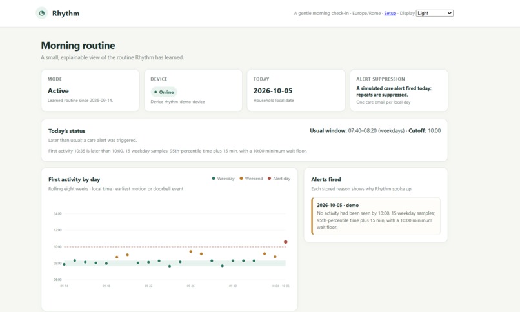Image resolution: width=520 pixels, height=312 pixels.
Task: Click 'Later than usual' status line
Action: [92, 140]
